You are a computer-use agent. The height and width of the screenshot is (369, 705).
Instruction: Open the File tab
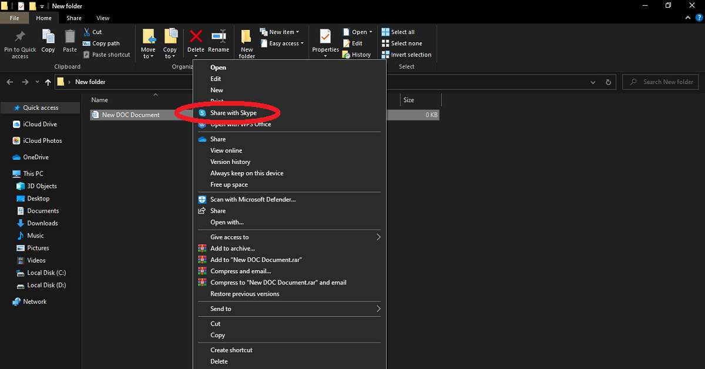[15, 18]
